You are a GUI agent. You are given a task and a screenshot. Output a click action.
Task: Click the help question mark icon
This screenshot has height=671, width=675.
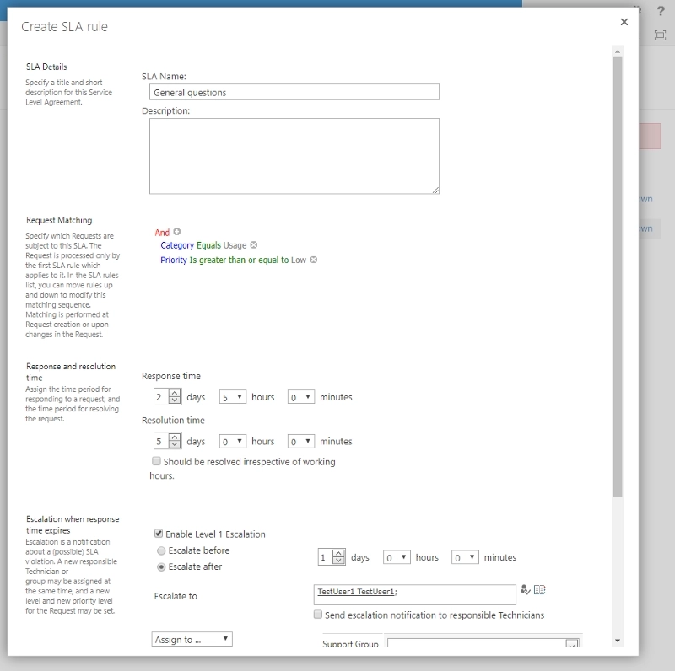pyautogui.click(x=661, y=11)
